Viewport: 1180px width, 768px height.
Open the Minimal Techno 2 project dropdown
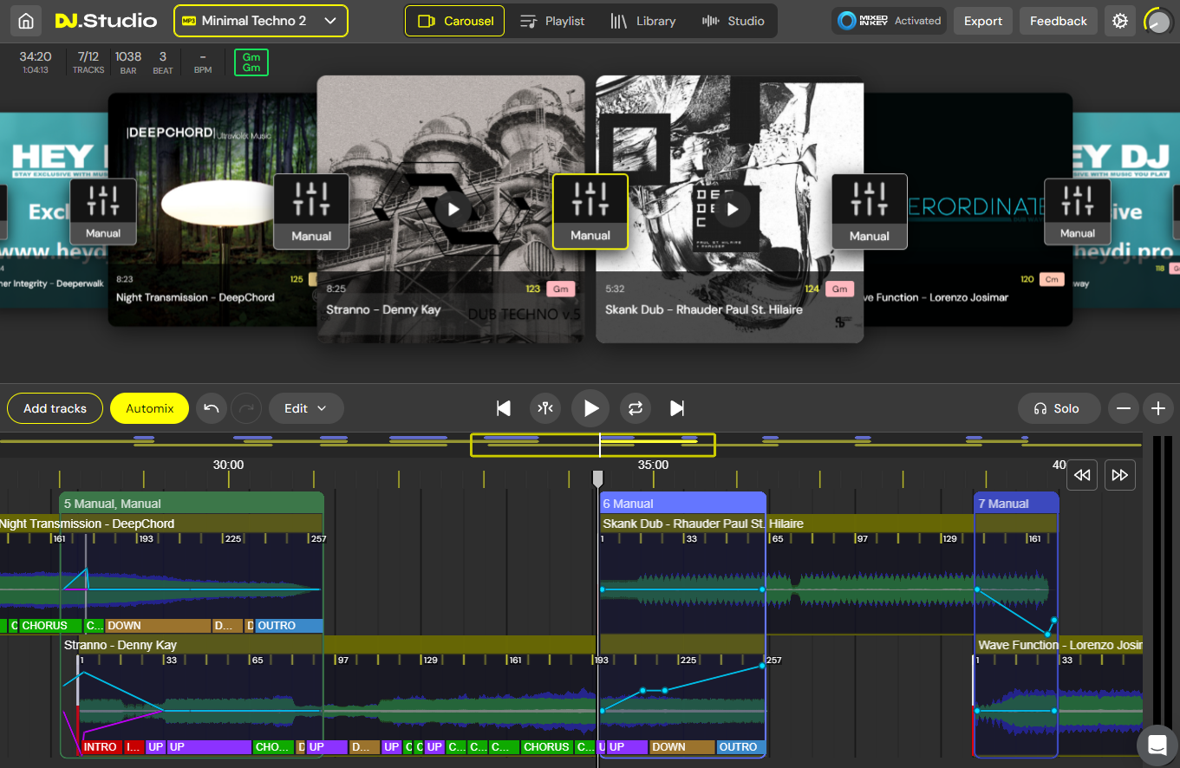260,21
